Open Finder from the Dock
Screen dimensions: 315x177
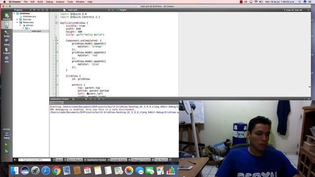tap(14, 171)
